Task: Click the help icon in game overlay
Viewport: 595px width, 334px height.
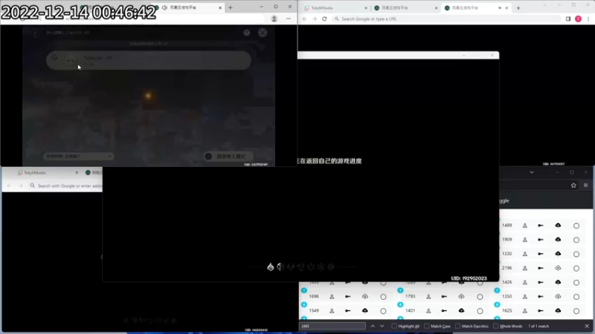Action: click(247, 33)
